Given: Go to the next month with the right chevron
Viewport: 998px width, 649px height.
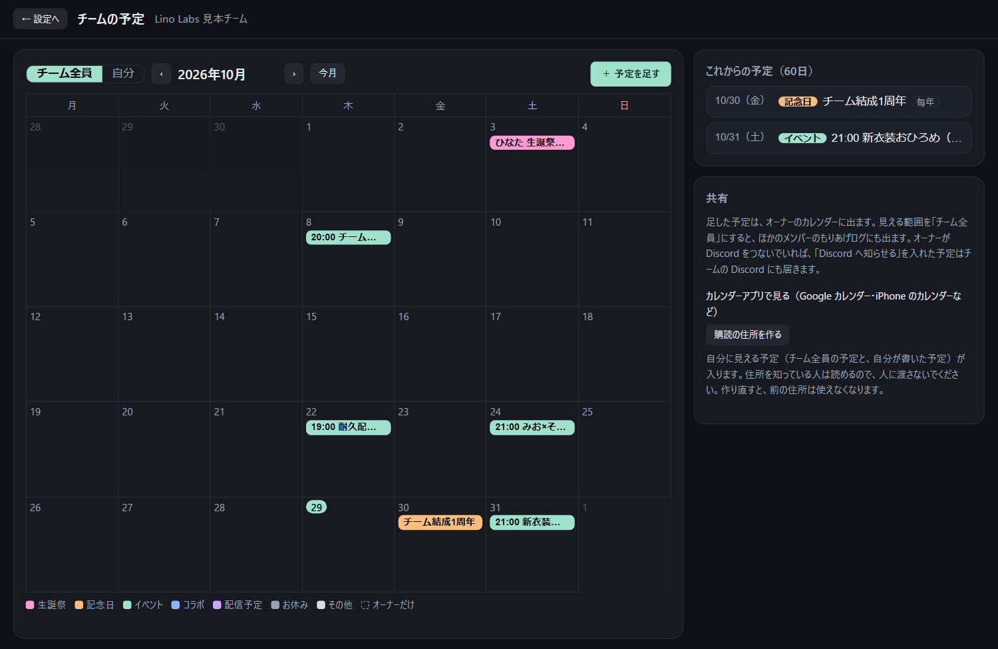Looking at the screenshot, I should click(x=294, y=74).
